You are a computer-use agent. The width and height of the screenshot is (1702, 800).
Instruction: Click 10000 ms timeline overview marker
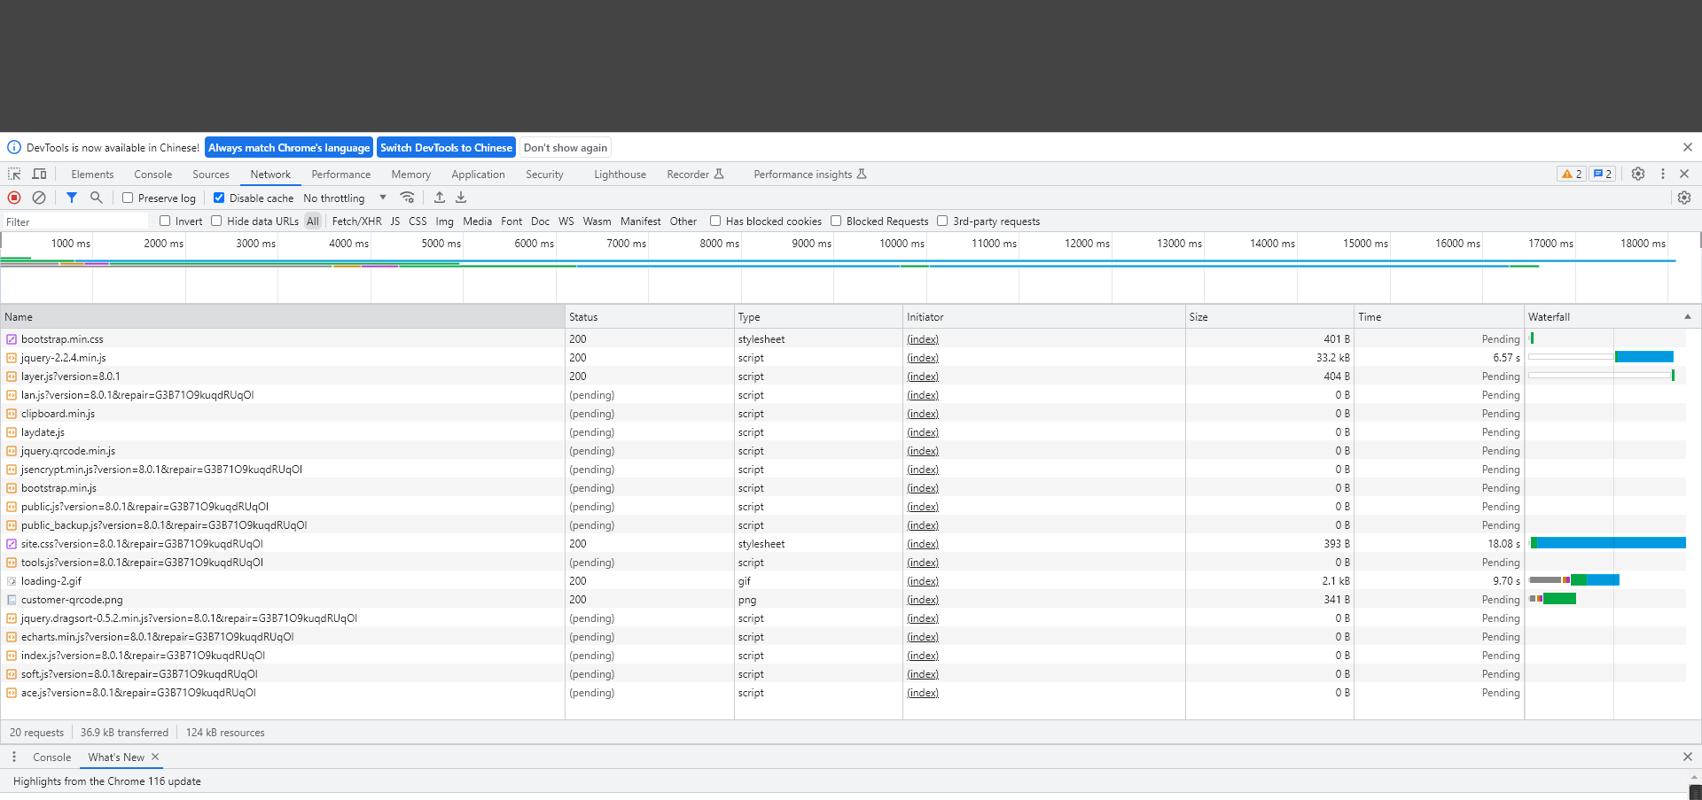point(902,243)
